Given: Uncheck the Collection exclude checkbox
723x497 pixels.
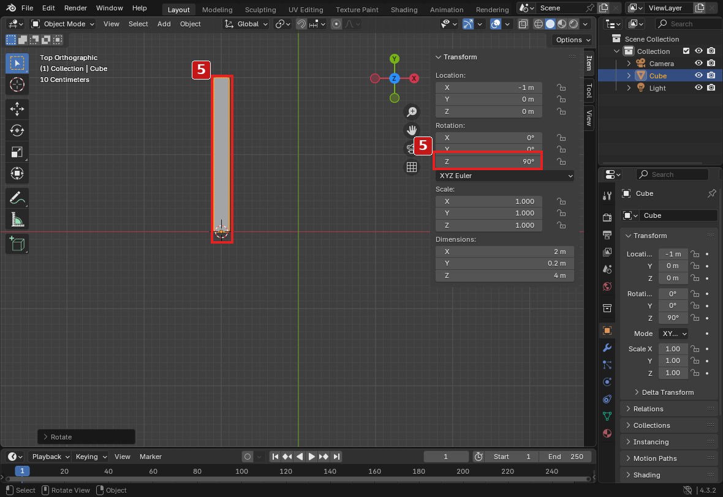Looking at the screenshot, I should [686, 51].
